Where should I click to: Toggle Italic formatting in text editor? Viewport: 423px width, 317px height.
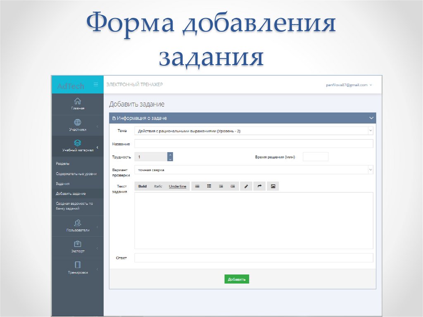tap(158, 186)
